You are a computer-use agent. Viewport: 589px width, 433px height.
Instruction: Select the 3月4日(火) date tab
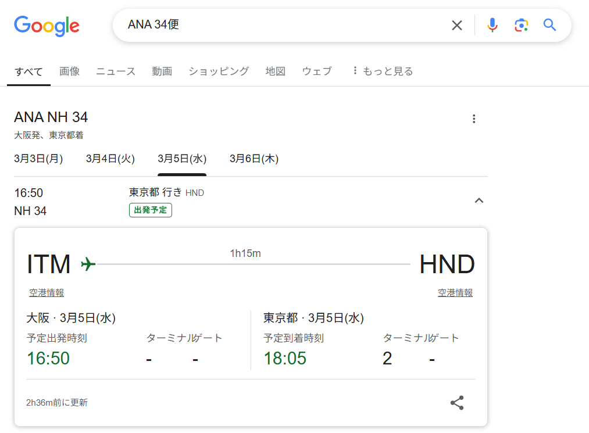(110, 159)
